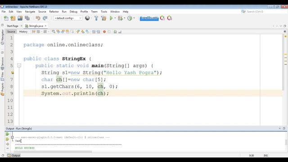Open the File menu
The width and height of the screenshot is (288, 162).
pyautogui.click(x=4, y=12)
